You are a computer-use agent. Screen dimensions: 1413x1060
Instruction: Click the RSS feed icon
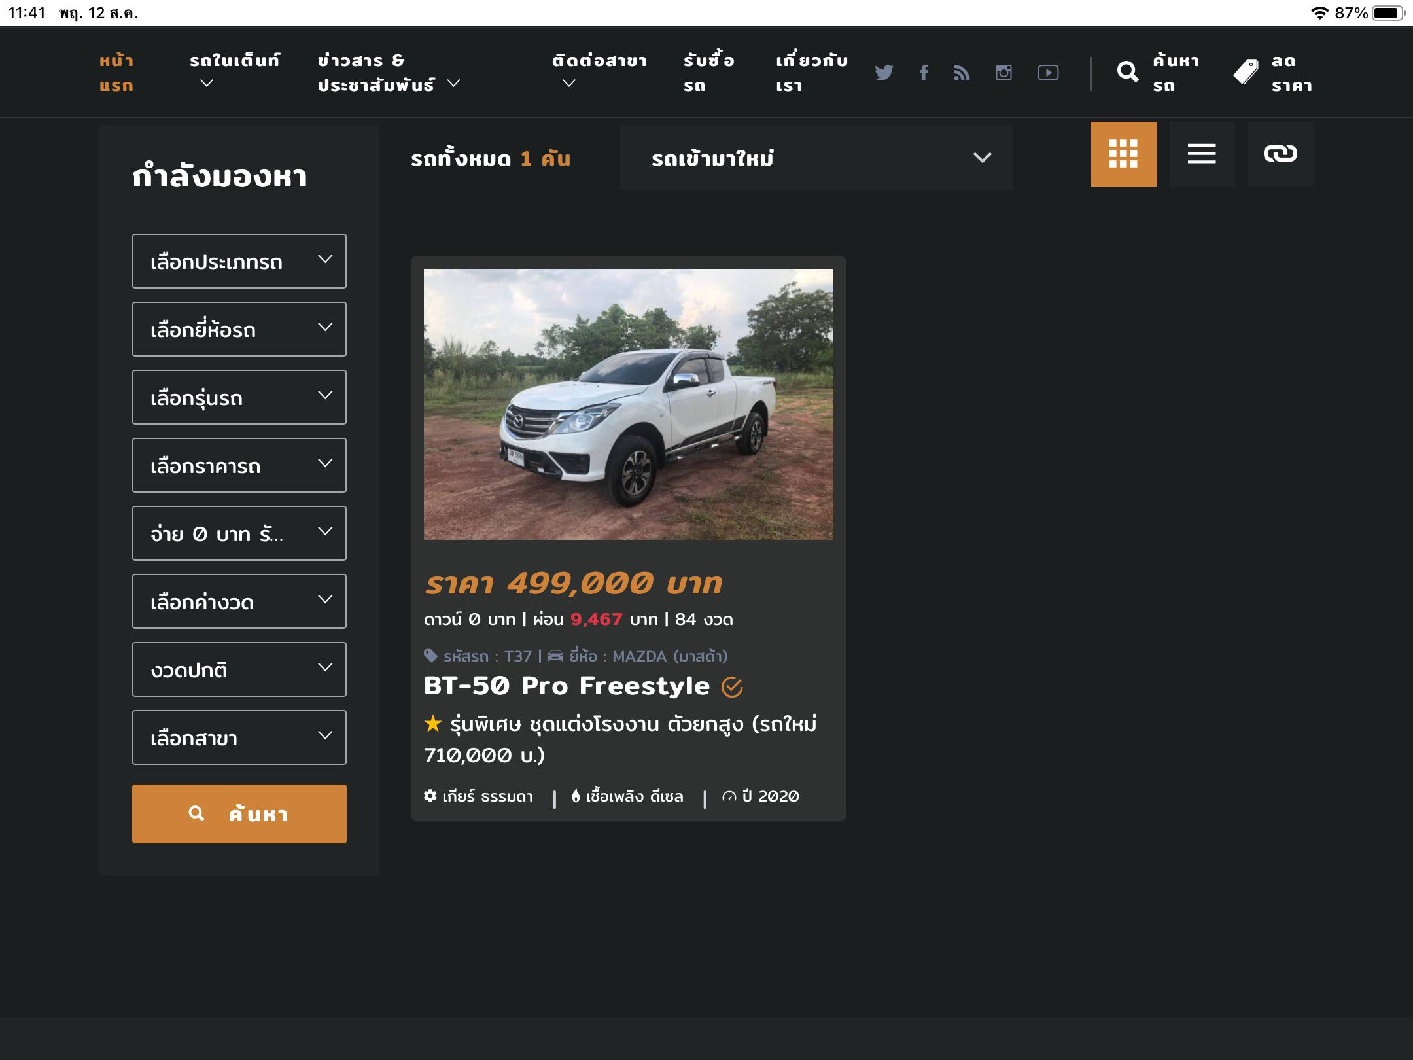[x=962, y=73]
